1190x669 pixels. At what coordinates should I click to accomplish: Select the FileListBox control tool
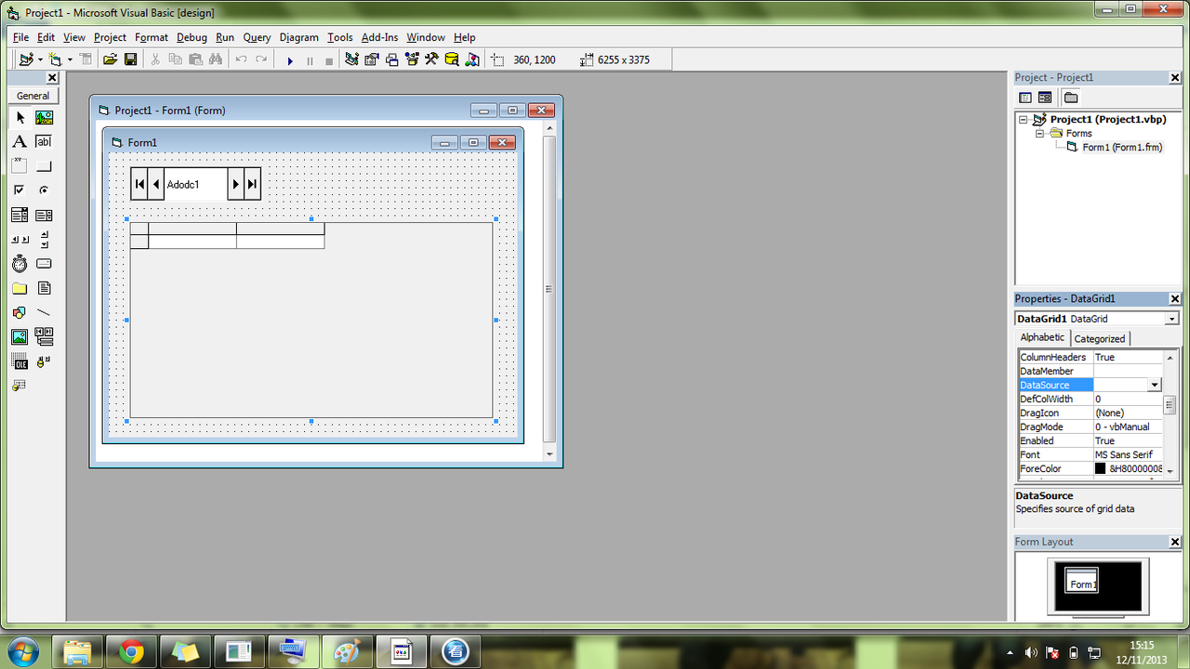click(44, 288)
